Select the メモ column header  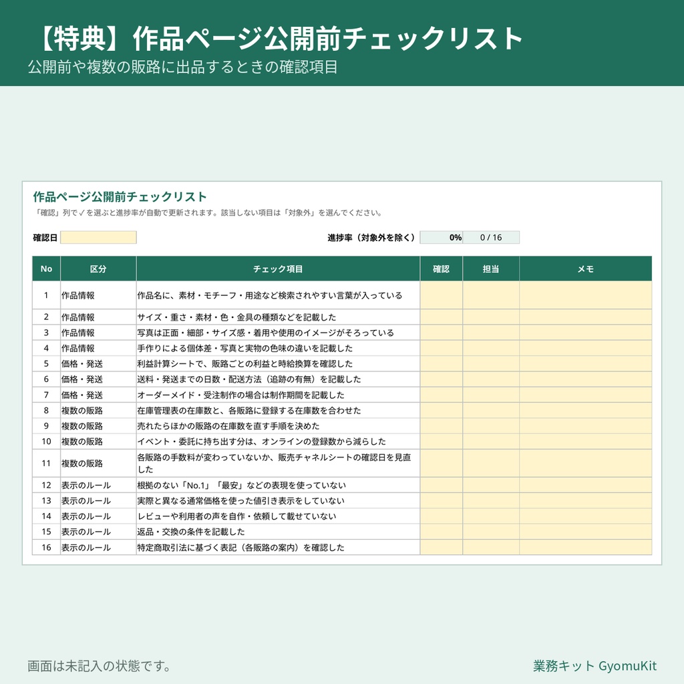(x=585, y=269)
